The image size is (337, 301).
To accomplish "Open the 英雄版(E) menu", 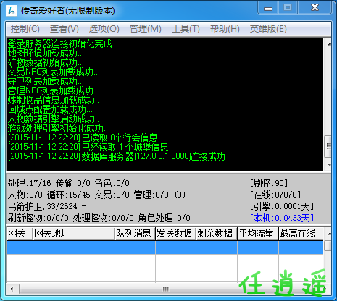I will 268,29.
